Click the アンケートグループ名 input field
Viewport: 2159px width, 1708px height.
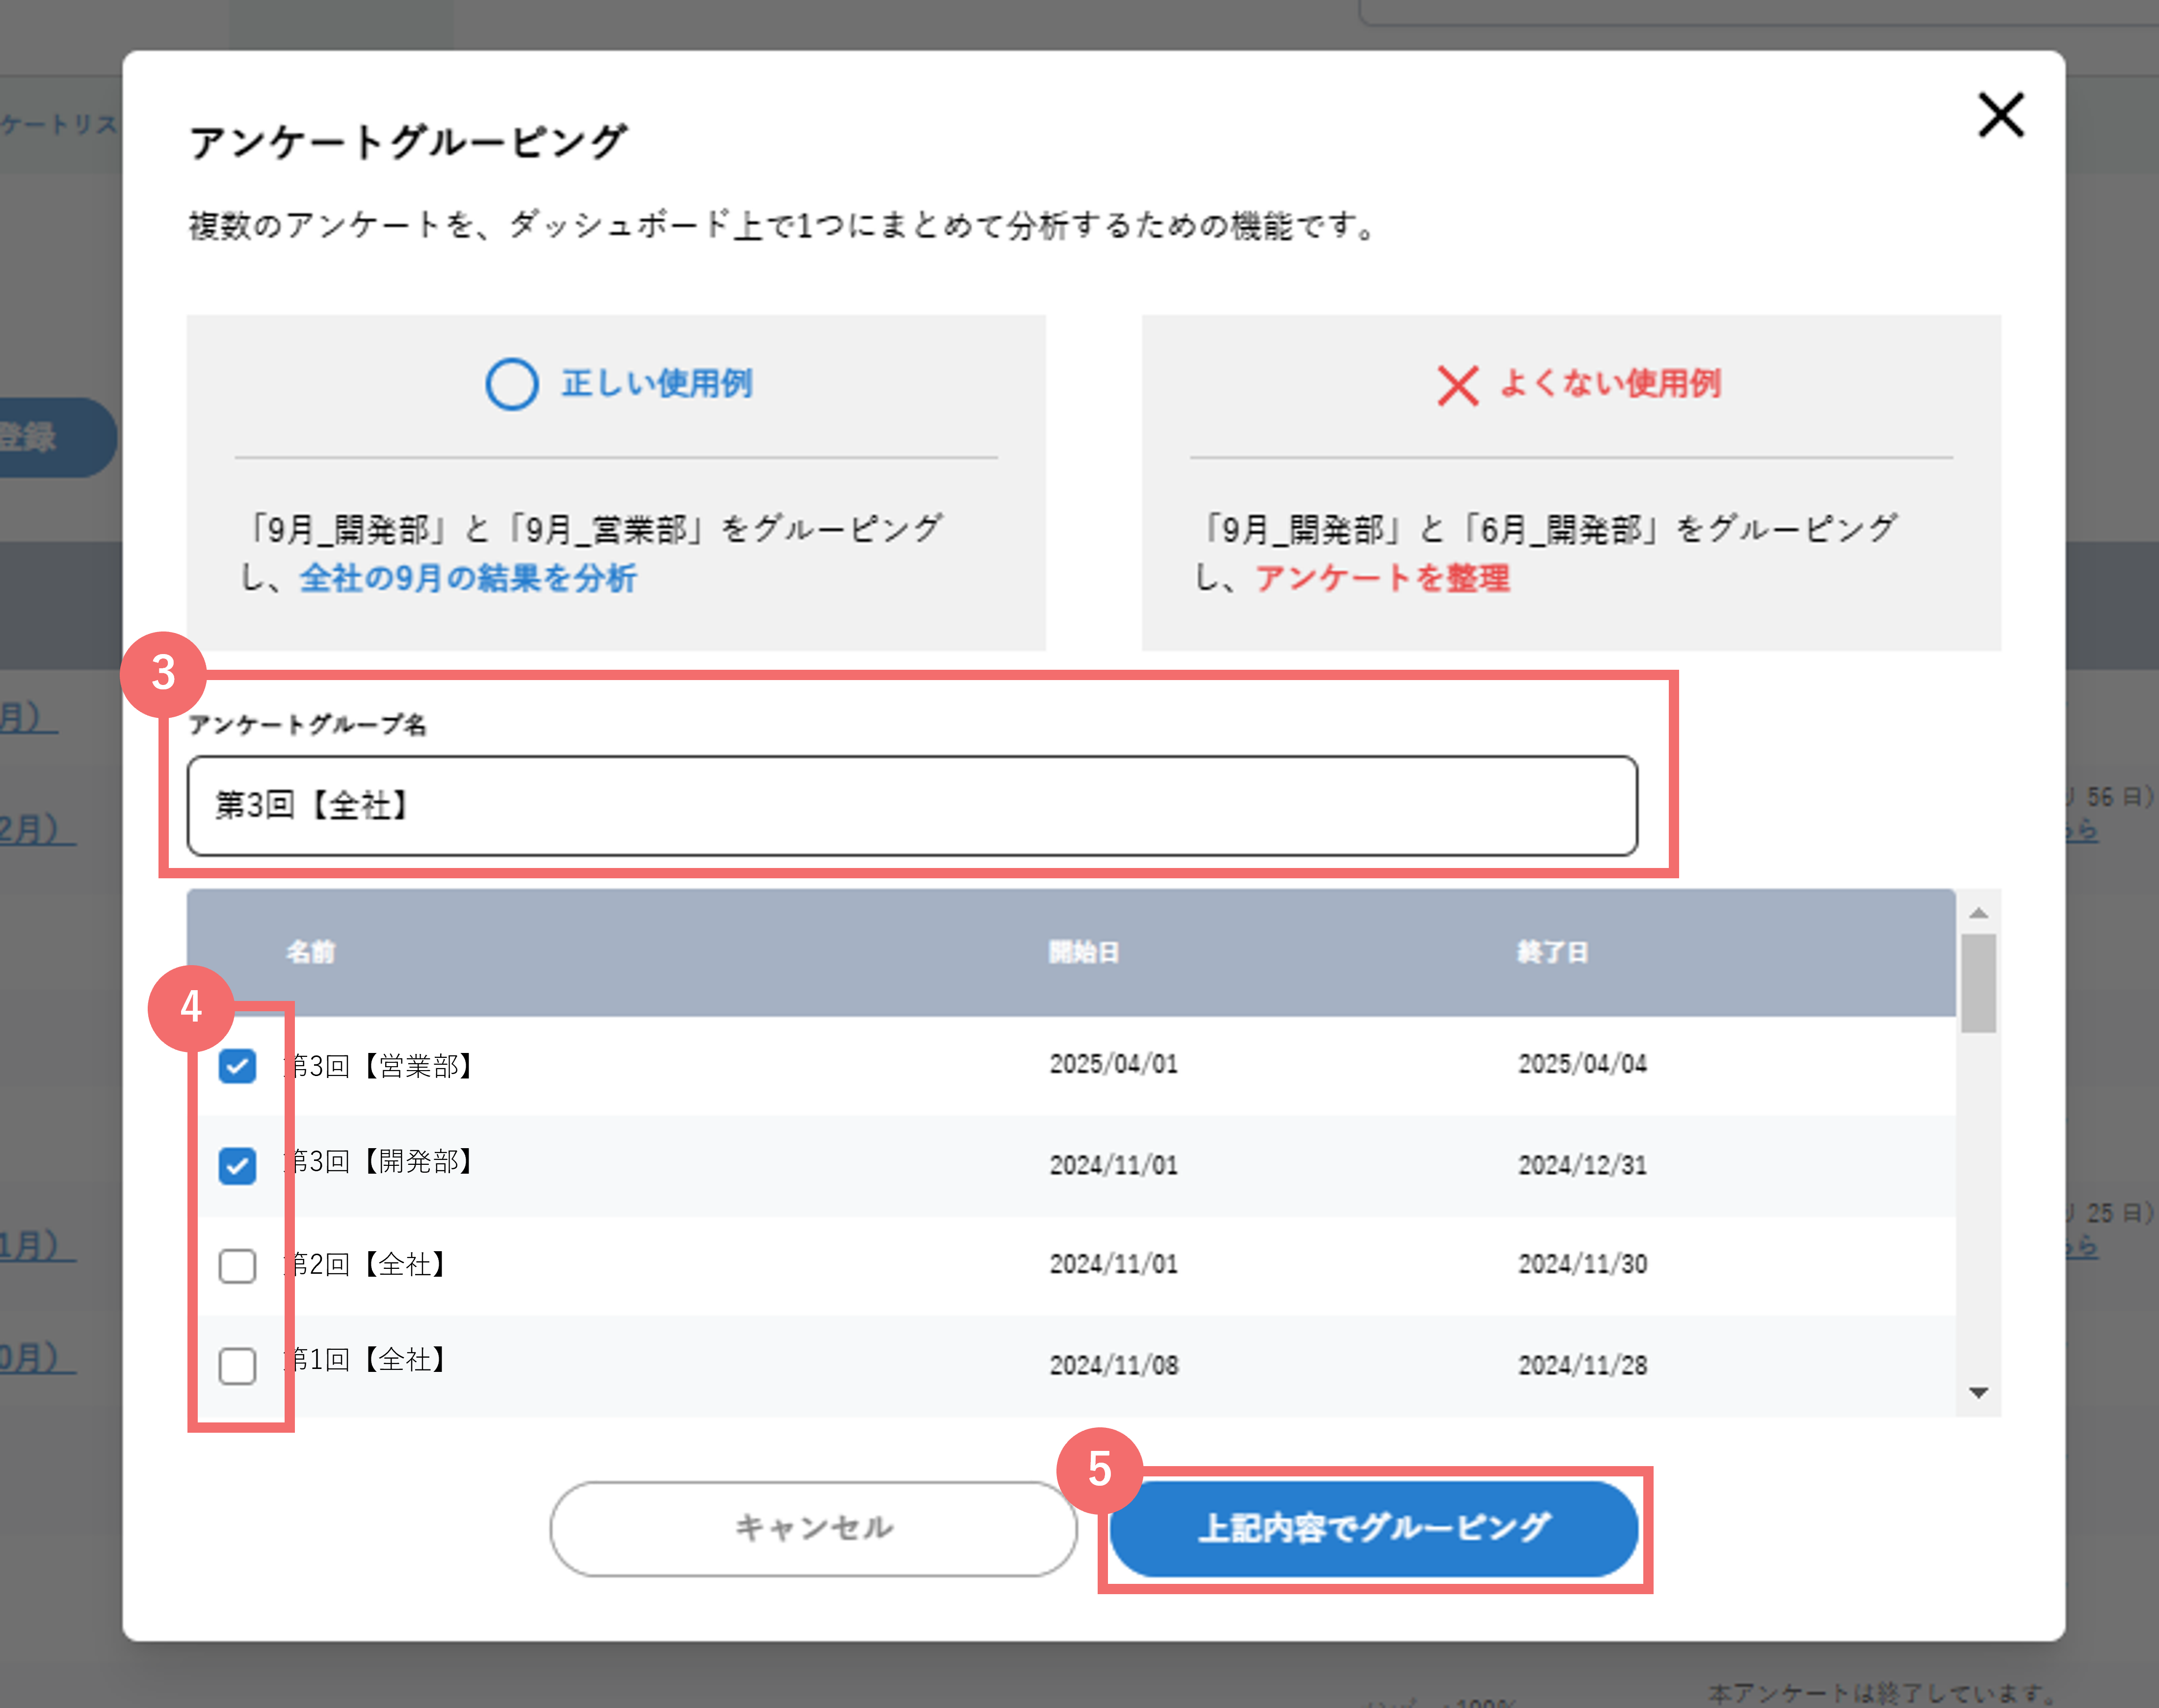pos(912,806)
